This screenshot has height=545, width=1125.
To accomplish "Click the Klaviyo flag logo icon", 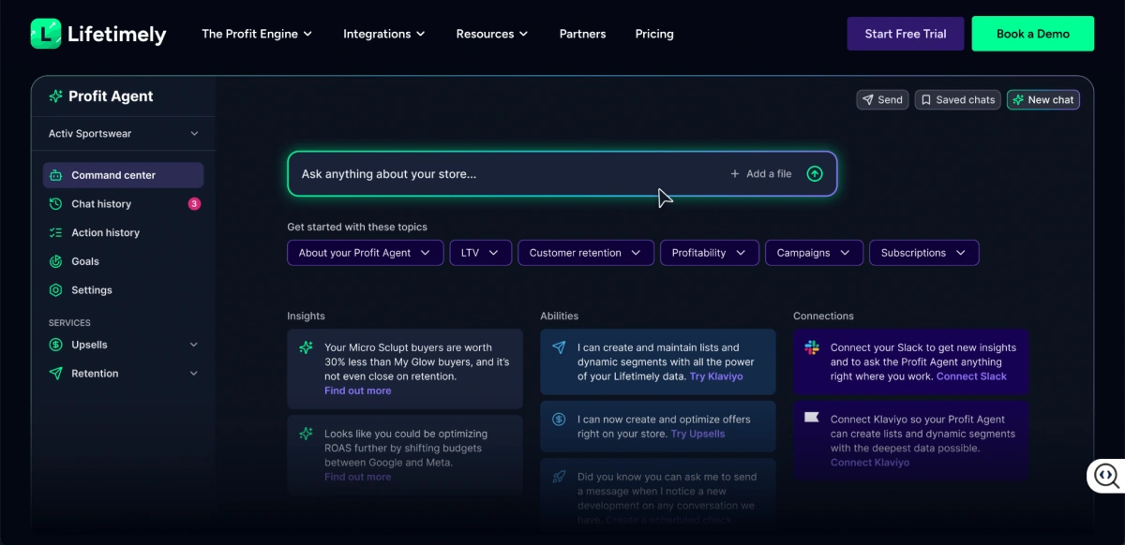I will [x=812, y=418].
